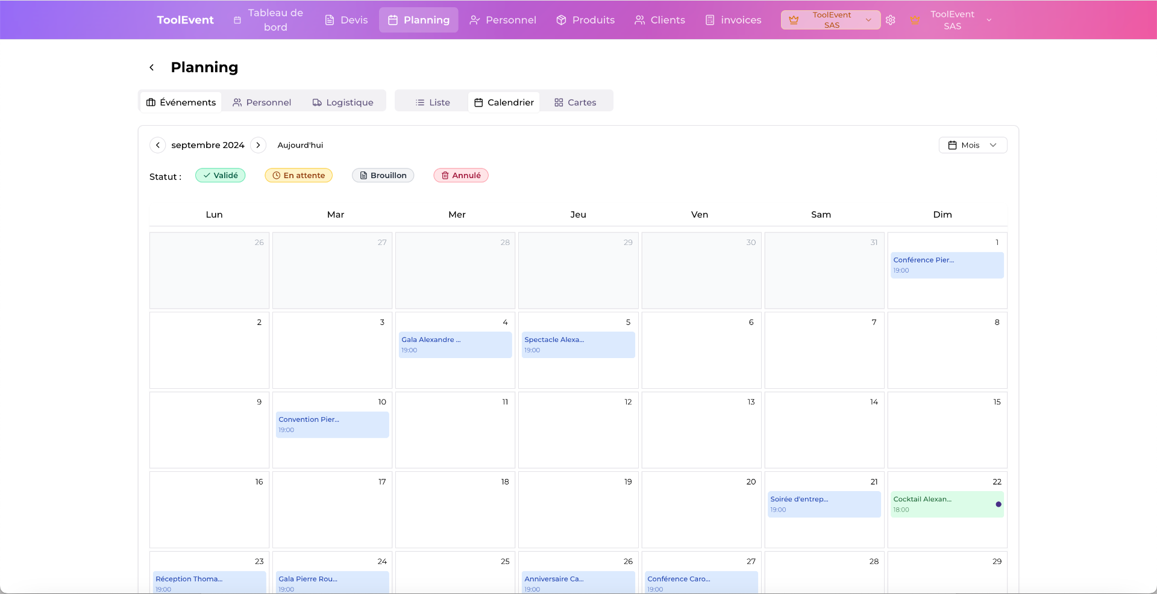
Task: Open the ToolEvent SAS organization dropdown
Action: (x=830, y=20)
